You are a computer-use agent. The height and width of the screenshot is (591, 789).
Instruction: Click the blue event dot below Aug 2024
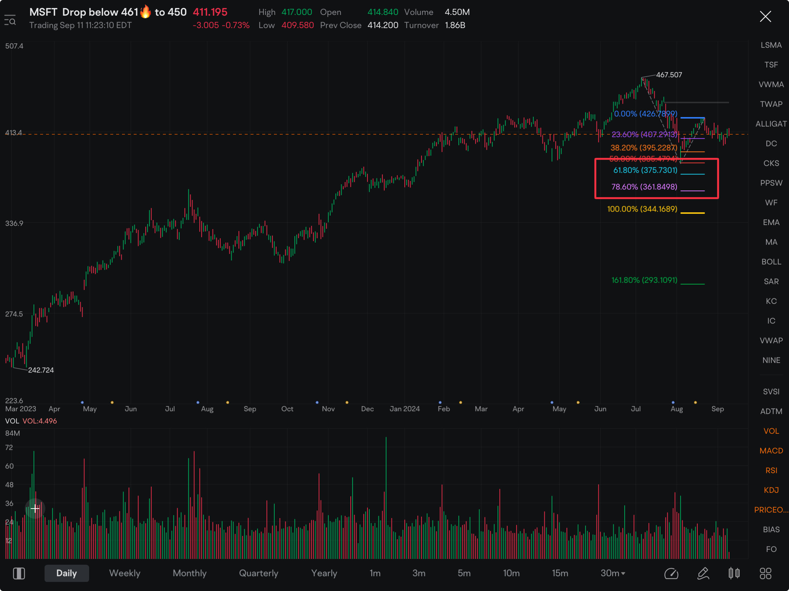(673, 402)
